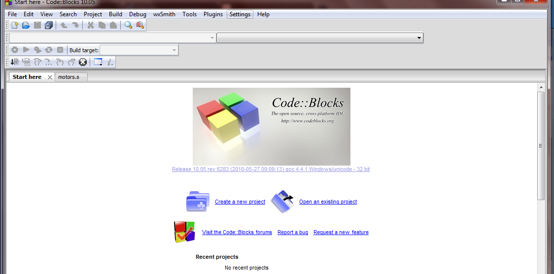554x274 pixels.
Task: Click the Open file folder icon
Action: 26,25
